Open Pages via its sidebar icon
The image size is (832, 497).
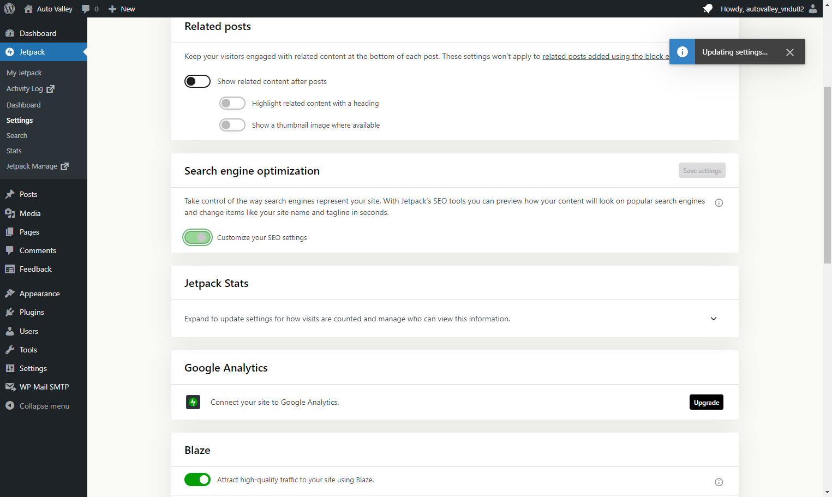[10, 232]
